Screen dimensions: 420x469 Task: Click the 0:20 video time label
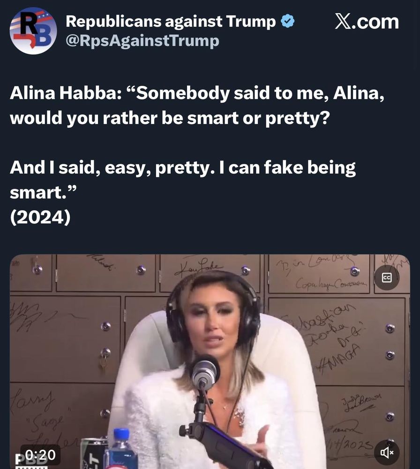coord(40,455)
